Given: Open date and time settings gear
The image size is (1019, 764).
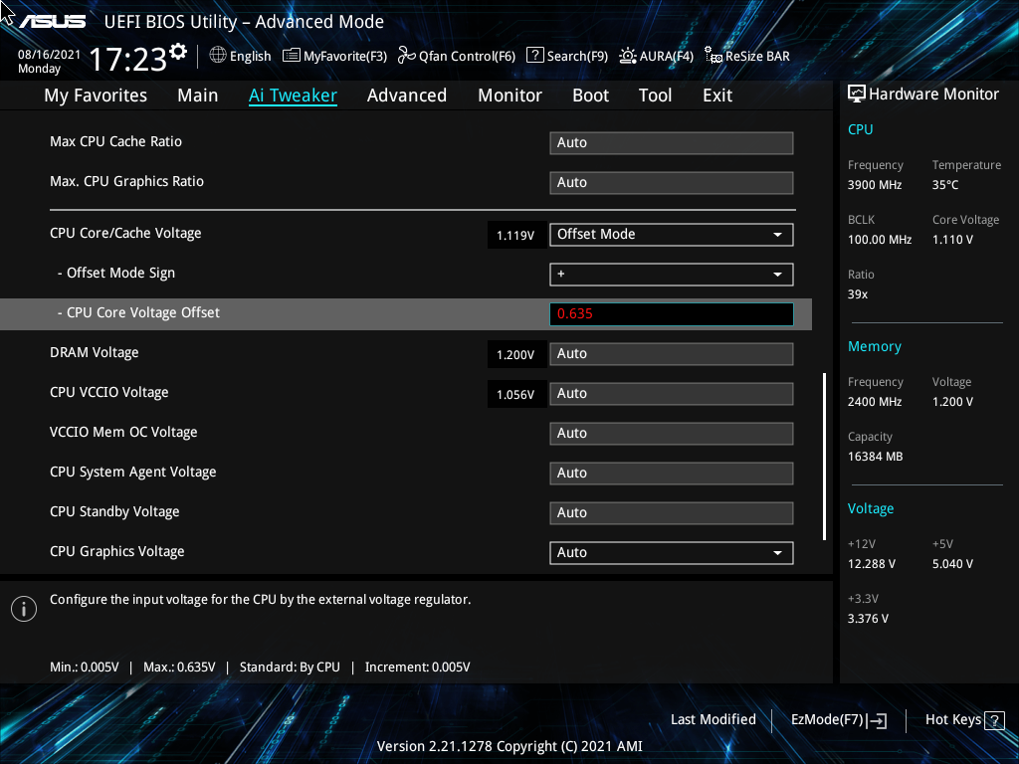Looking at the screenshot, I should pyautogui.click(x=178, y=52).
